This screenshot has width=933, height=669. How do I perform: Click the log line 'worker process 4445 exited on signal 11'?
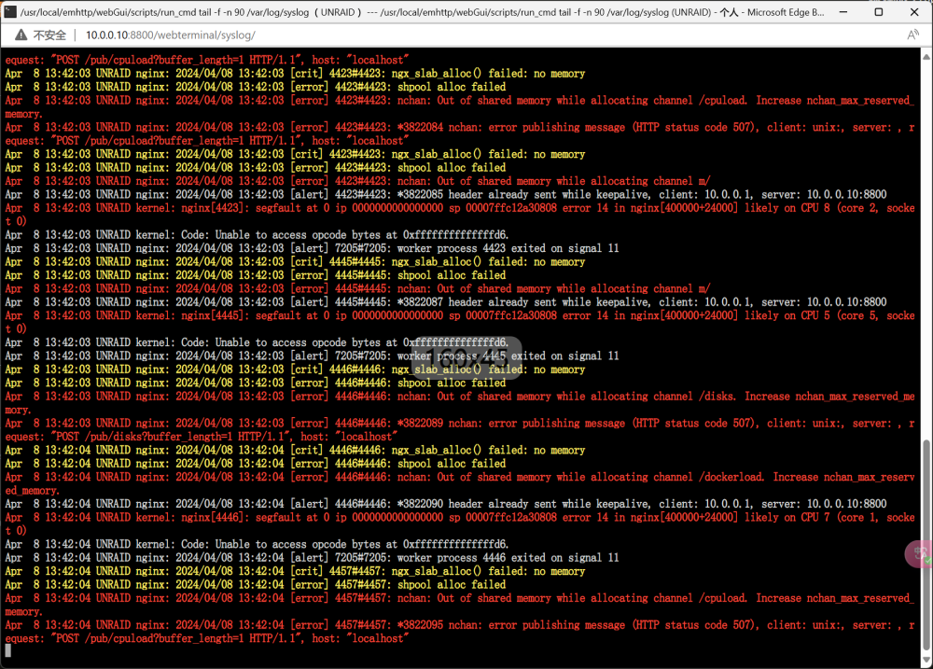(x=312, y=355)
